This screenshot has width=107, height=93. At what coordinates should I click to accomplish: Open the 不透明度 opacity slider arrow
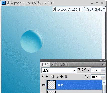(x=103, y=70)
